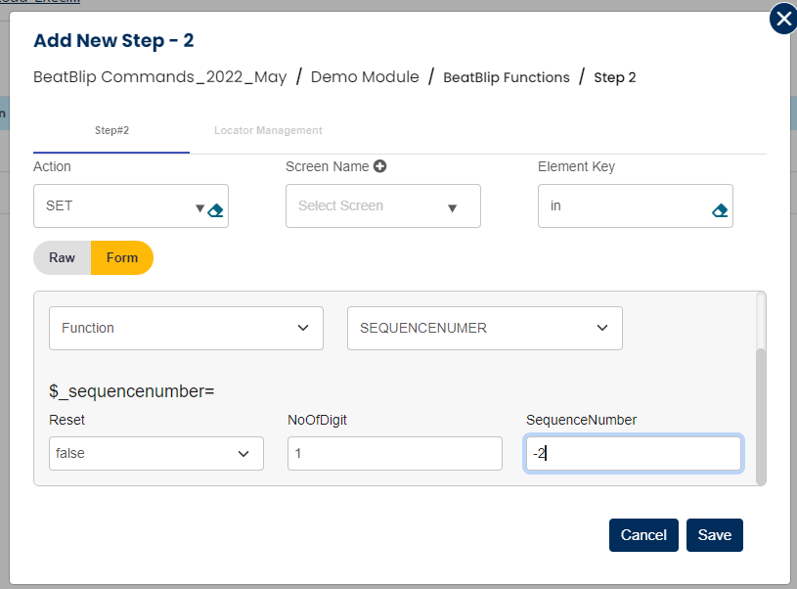This screenshot has width=797, height=589.
Task: Click the NoOfDigit input field
Action: coord(394,453)
